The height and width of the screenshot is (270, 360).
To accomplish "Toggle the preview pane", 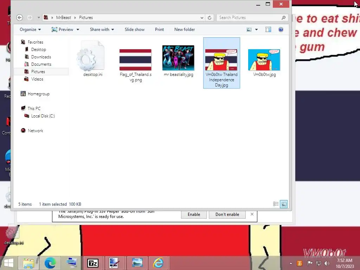I will pyautogui.click(x=268, y=30).
